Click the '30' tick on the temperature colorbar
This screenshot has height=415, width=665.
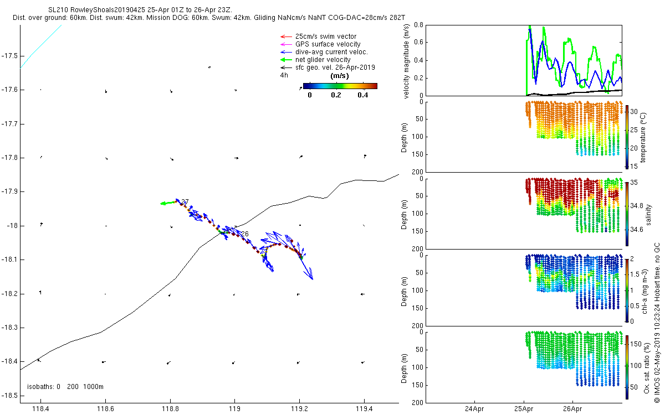tap(635, 111)
